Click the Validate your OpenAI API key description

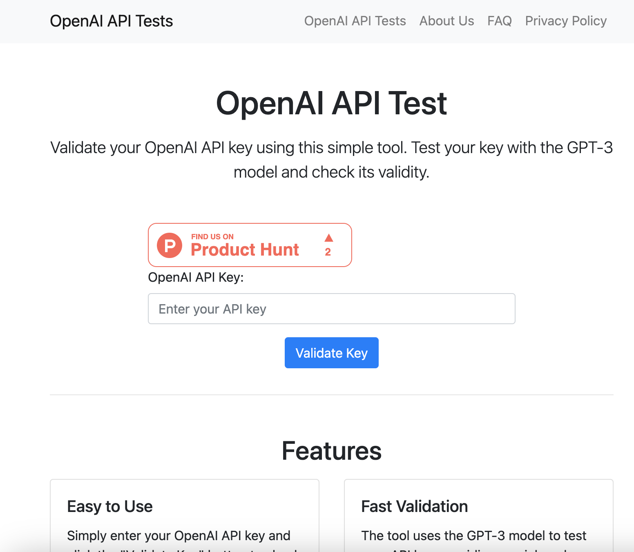tap(331, 160)
